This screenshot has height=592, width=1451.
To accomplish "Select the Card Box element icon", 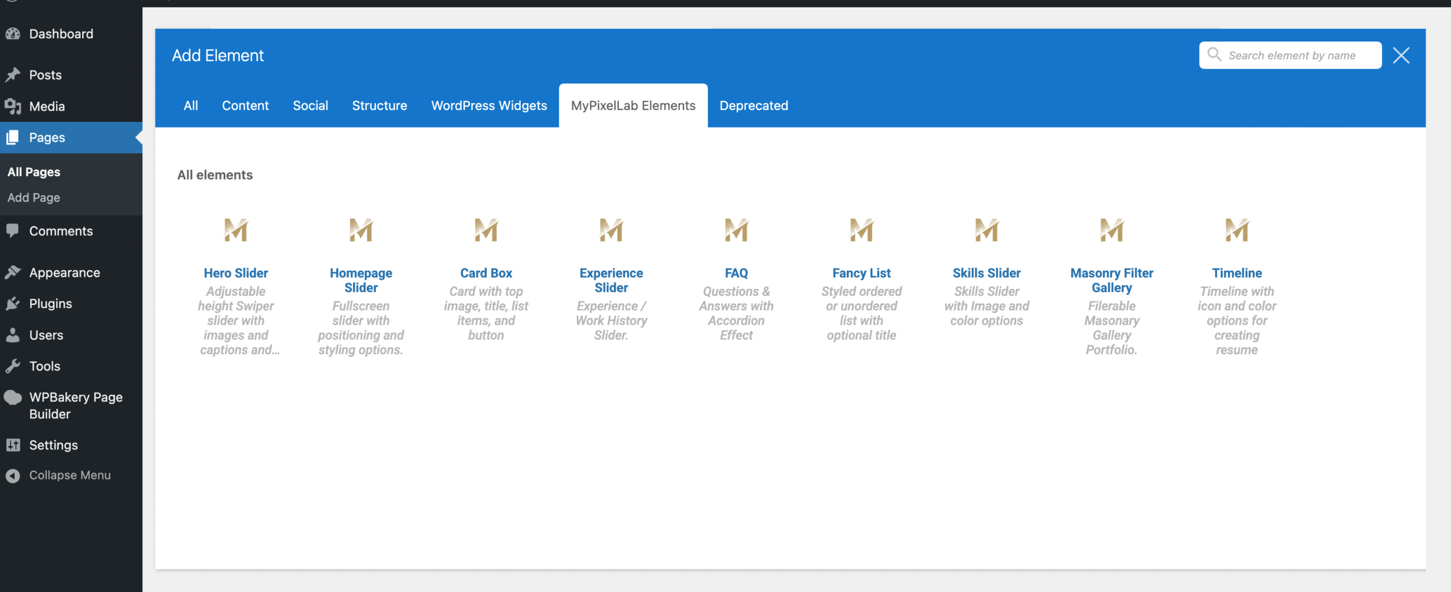I will [x=486, y=230].
